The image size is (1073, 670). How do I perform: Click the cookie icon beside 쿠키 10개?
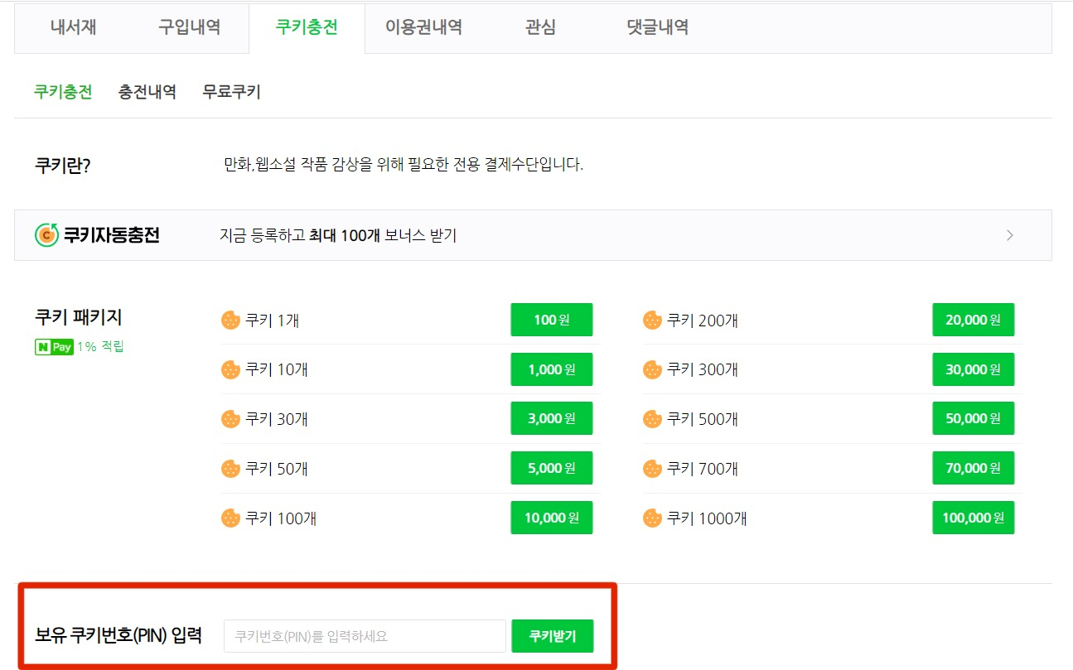230,369
